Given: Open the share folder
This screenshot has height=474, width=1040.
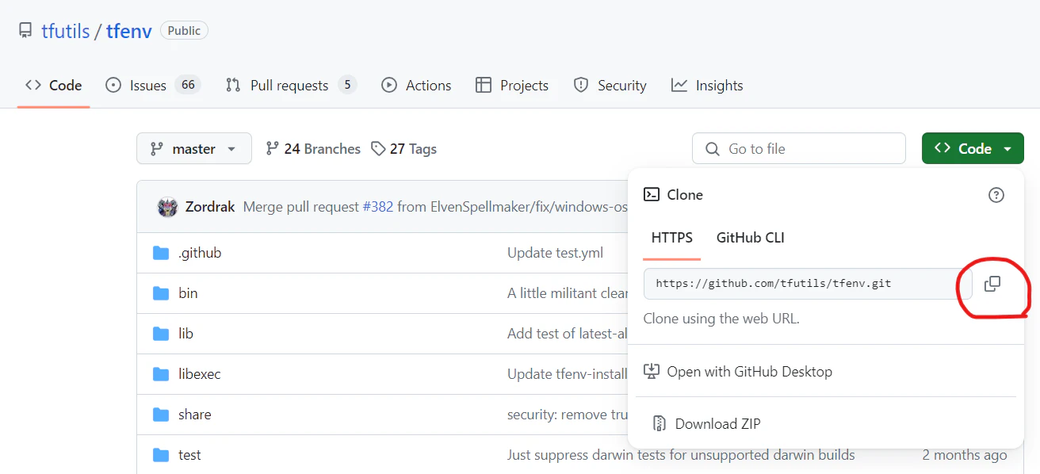Looking at the screenshot, I should tap(195, 415).
